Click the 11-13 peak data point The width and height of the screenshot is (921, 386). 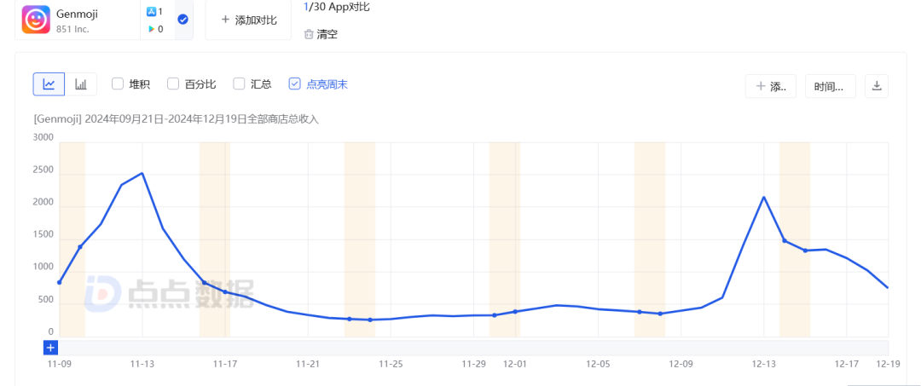coord(142,173)
